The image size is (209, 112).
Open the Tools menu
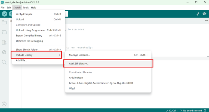[26, 8]
